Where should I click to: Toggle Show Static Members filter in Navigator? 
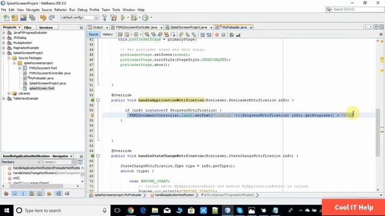pos(23,194)
